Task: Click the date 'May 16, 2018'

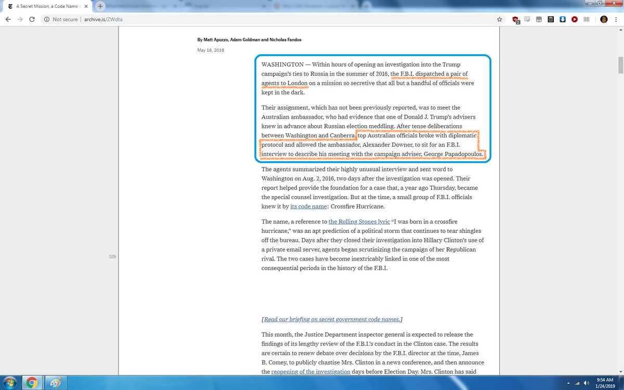Action: point(211,50)
